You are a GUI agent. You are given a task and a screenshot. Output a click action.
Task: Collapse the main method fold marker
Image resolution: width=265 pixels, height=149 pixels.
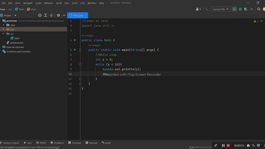tap(80, 50)
